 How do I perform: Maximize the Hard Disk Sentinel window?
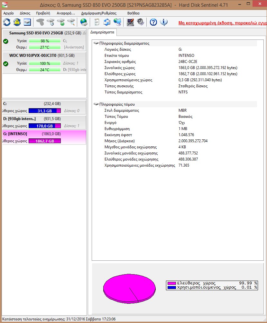[248, 4]
